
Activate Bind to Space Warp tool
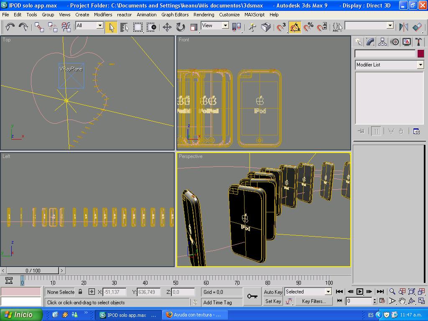click(x=66, y=27)
